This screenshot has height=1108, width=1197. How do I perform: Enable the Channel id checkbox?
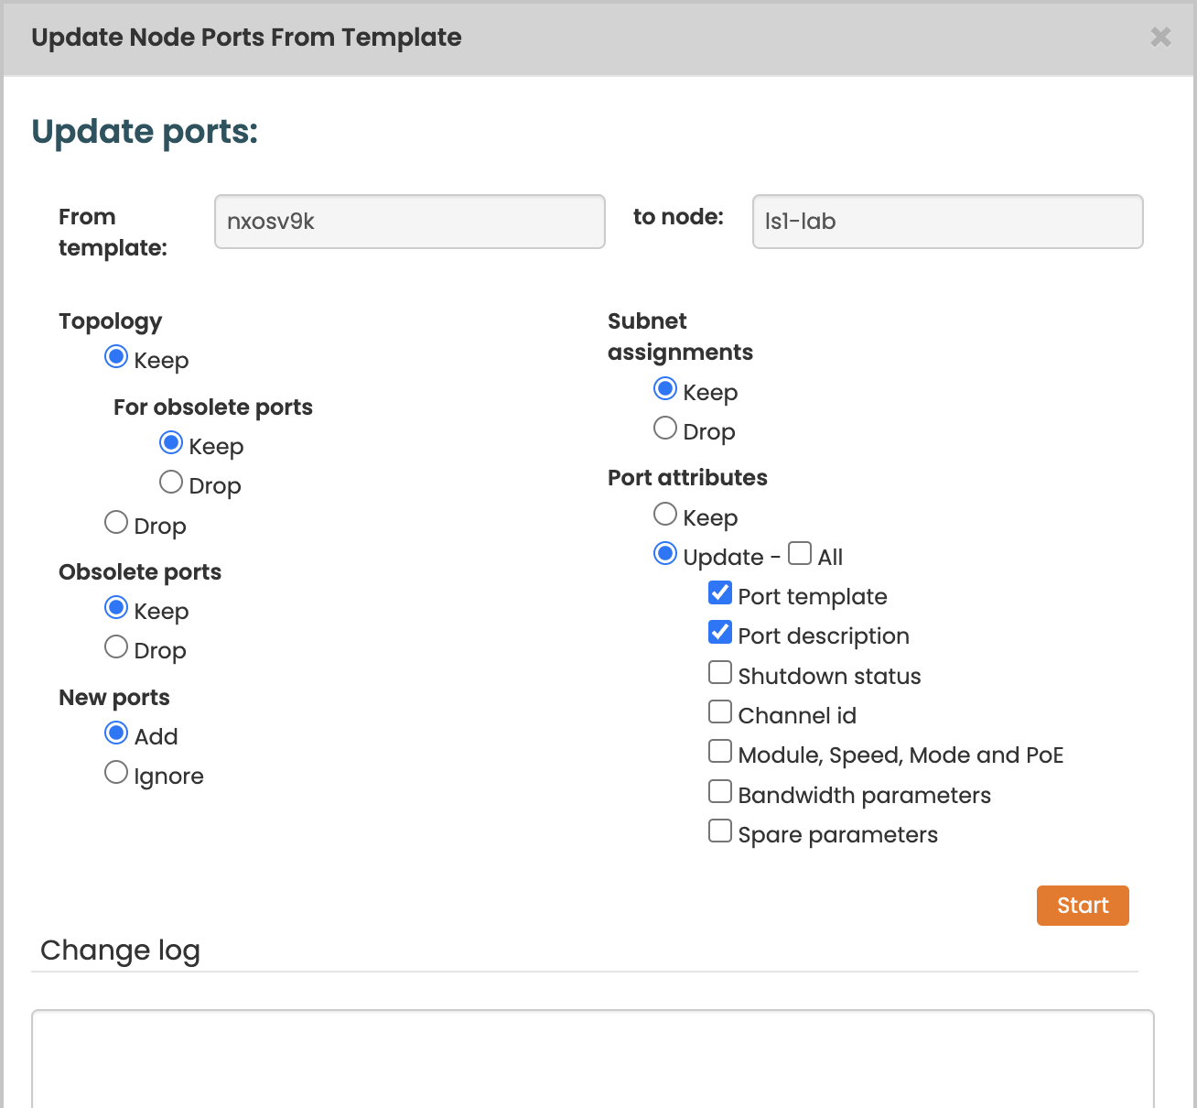720,712
